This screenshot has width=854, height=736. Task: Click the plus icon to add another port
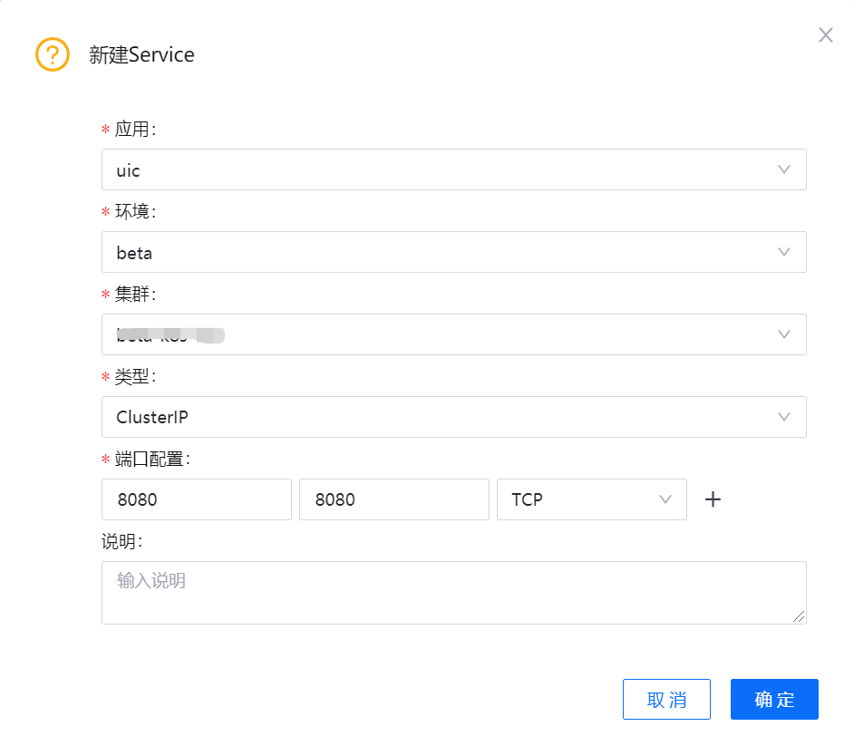713,499
